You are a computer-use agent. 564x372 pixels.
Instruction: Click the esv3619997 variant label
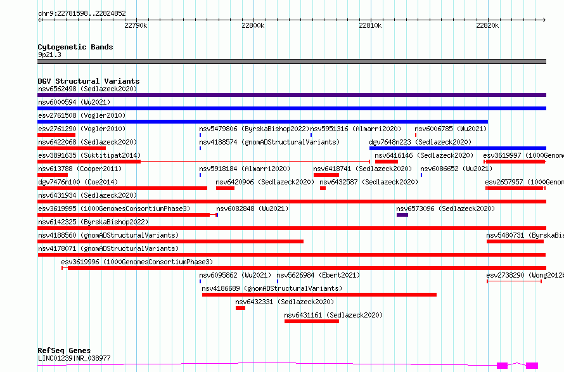click(x=523, y=155)
